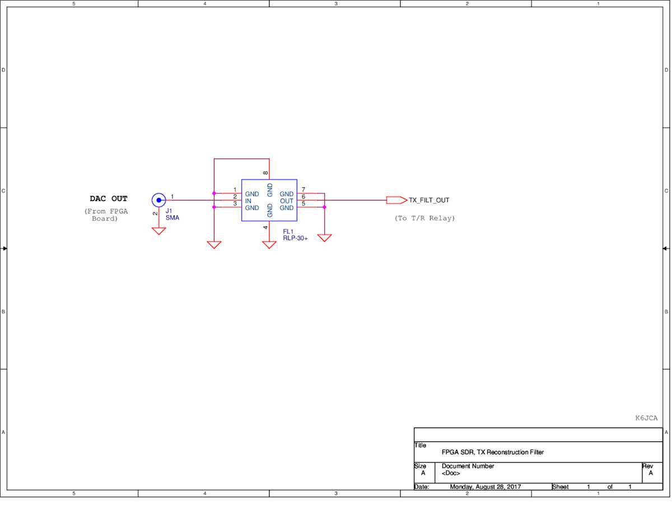Viewport: 672px width, 519px height.
Task: Select ground symbol under J1 pin 2
Action: [x=159, y=231]
